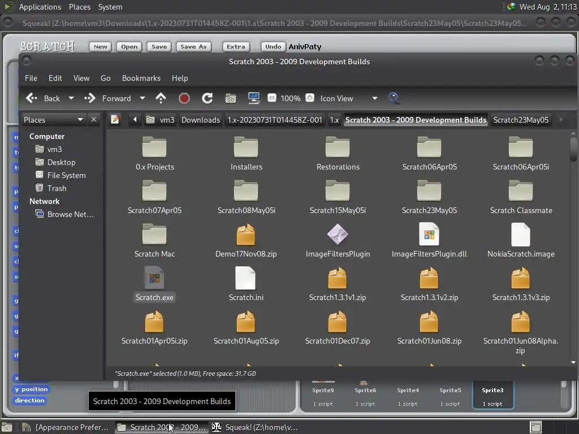Viewport: 579px width, 434px height.
Task: Click the Reload icon in the toolbar
Action: (208, 98)
